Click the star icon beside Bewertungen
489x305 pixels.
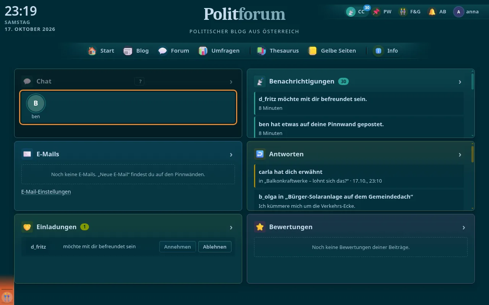260,227
